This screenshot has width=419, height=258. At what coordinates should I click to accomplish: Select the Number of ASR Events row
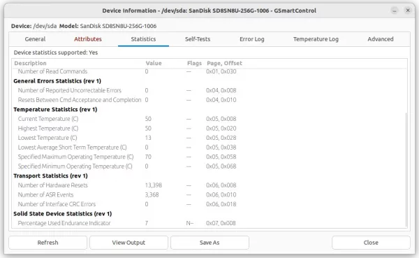pos(209,195)
